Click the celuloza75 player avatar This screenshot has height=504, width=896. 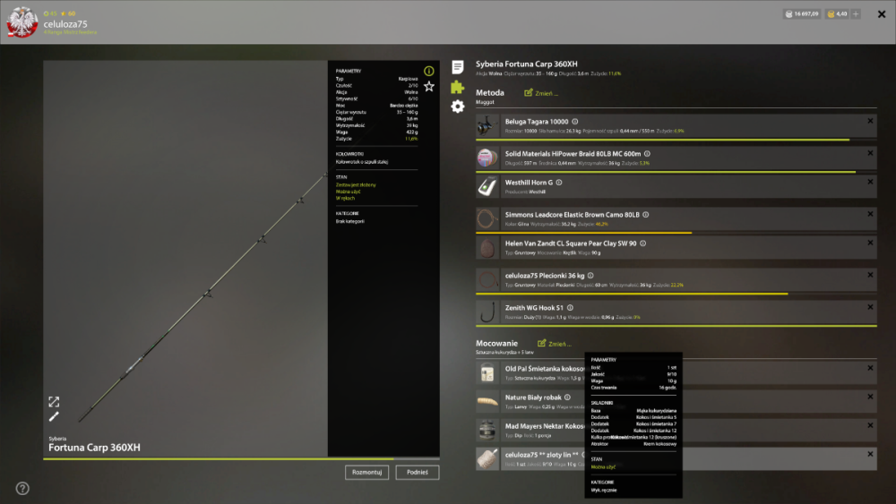tap(22, 22)
